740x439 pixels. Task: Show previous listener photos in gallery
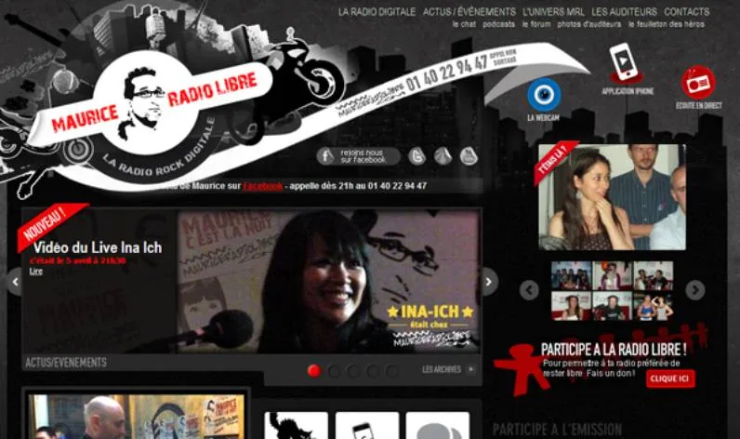pos(529,289)
